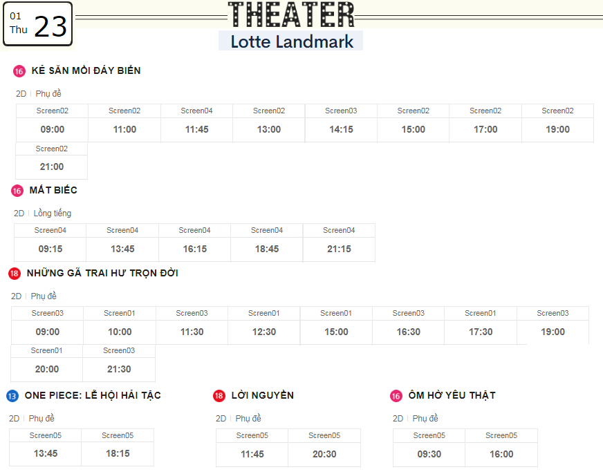Viewport: 603px width, 474px height.
Task: Click "Phụ đề" label under KẺ SĂN MỒI ĐÁY BIỂN
Action: 48,94
